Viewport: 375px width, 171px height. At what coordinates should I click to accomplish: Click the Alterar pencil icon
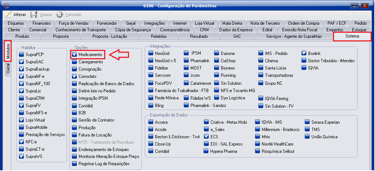pos(8,15)
